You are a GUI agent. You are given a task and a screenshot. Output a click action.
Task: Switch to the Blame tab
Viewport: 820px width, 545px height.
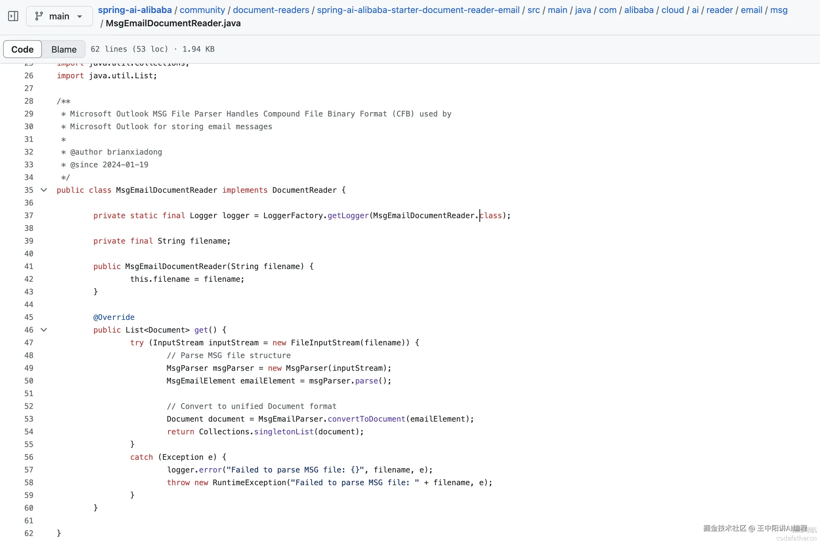[64, 49]
